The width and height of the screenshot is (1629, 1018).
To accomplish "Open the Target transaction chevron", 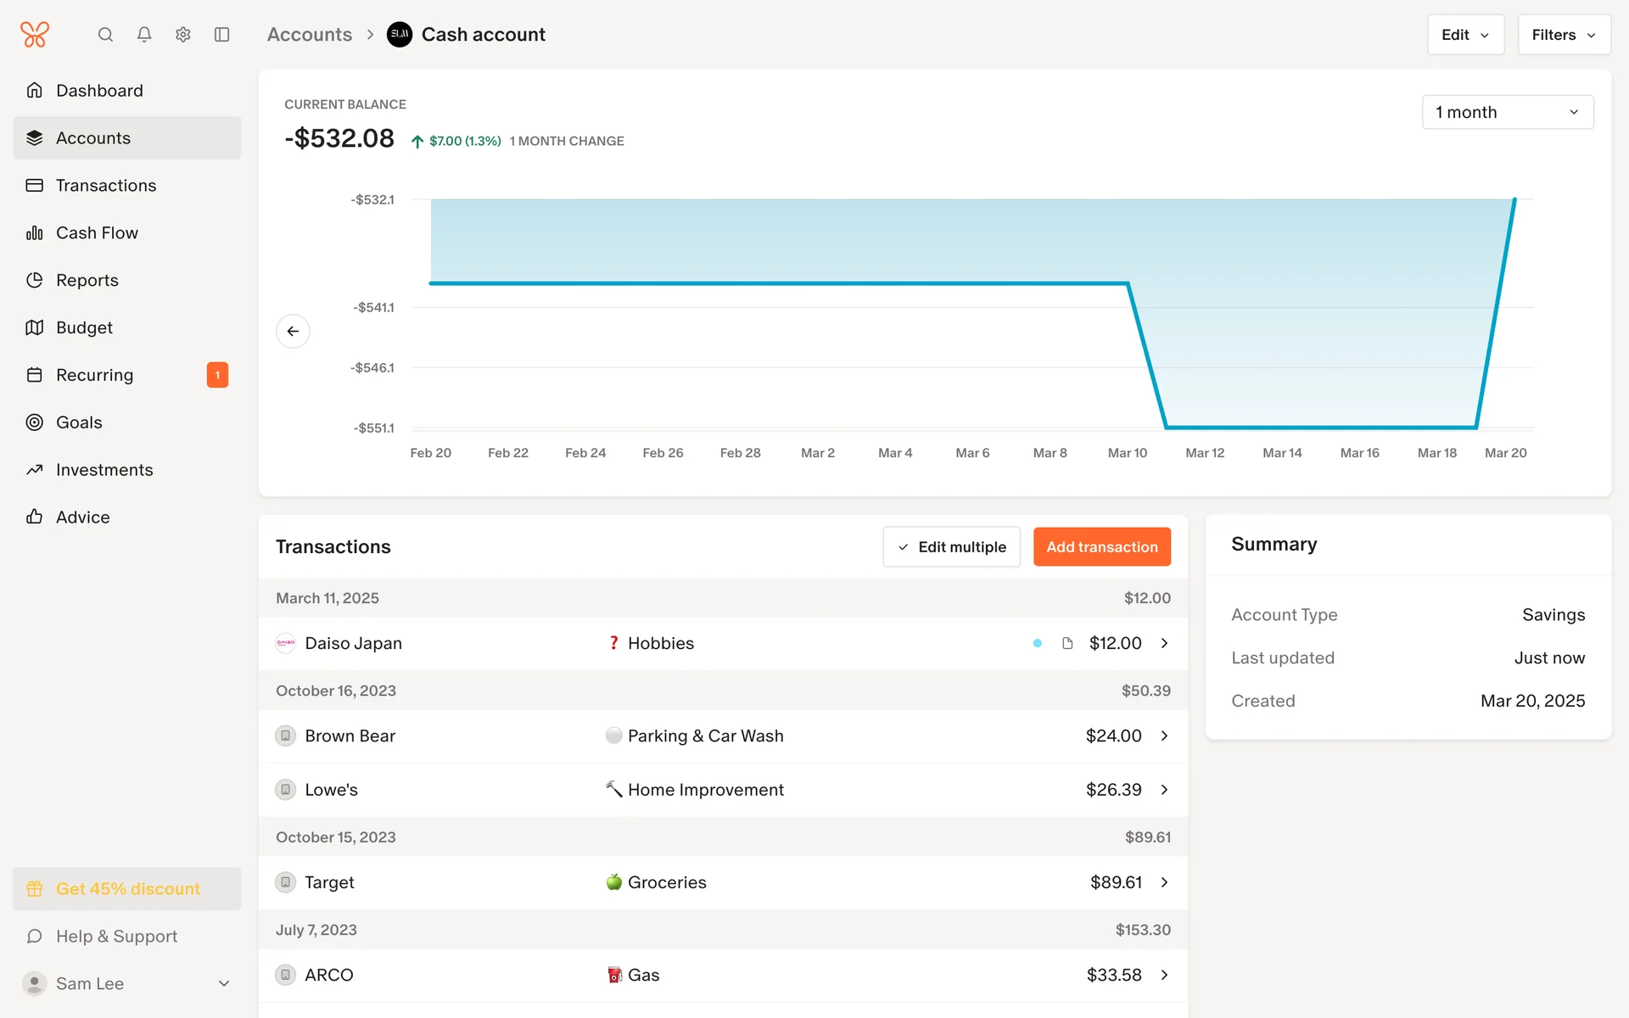I will (1164, 882).
